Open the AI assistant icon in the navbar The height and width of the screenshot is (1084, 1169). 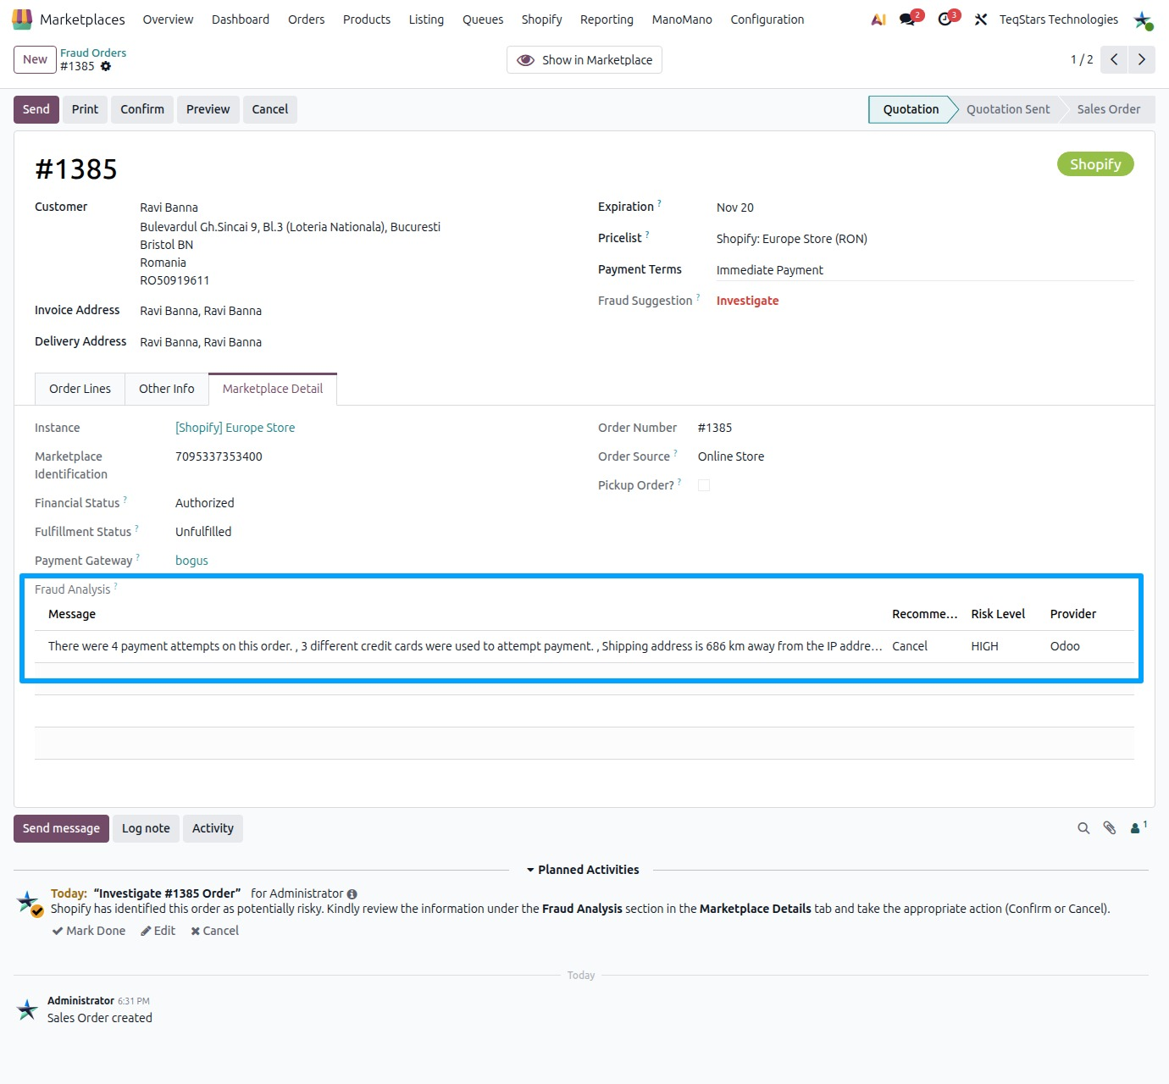coord(878,19)
